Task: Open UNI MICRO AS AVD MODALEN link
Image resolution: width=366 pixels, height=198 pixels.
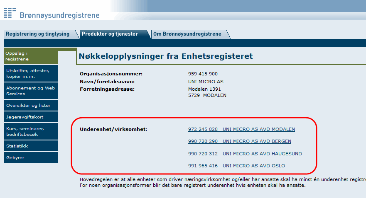Action: [x=241, y=129]
